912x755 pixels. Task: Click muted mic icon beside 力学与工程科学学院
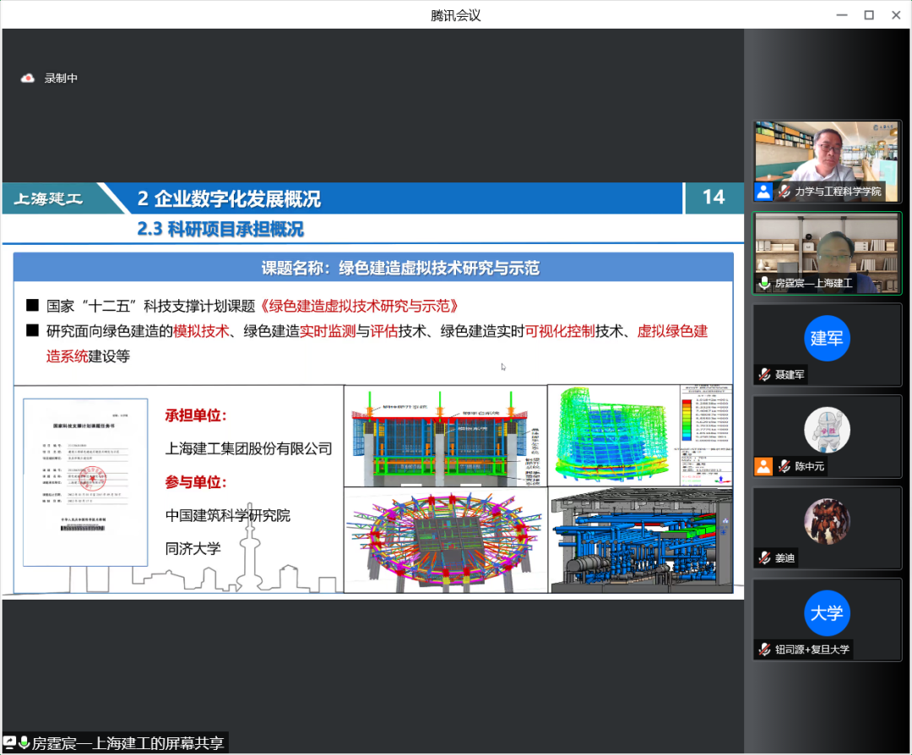click(x=784, y=192)
